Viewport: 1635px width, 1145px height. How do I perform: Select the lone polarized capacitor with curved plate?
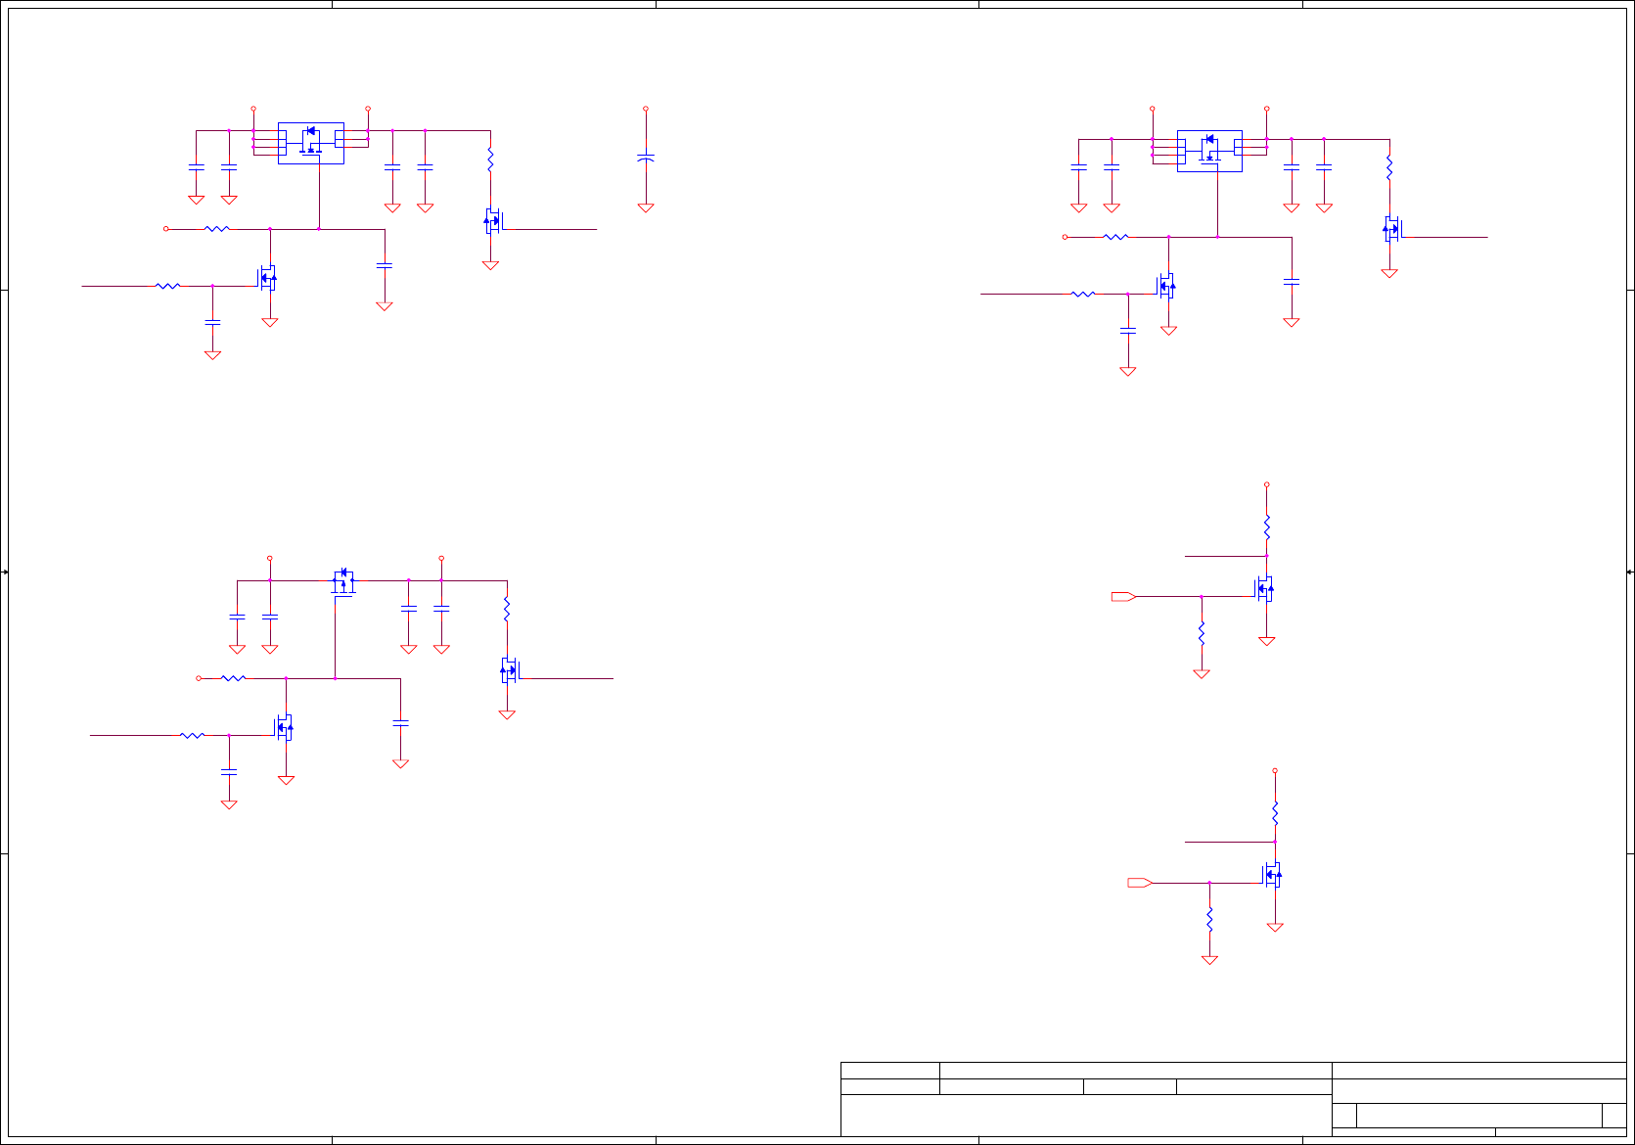coord(646,157)
